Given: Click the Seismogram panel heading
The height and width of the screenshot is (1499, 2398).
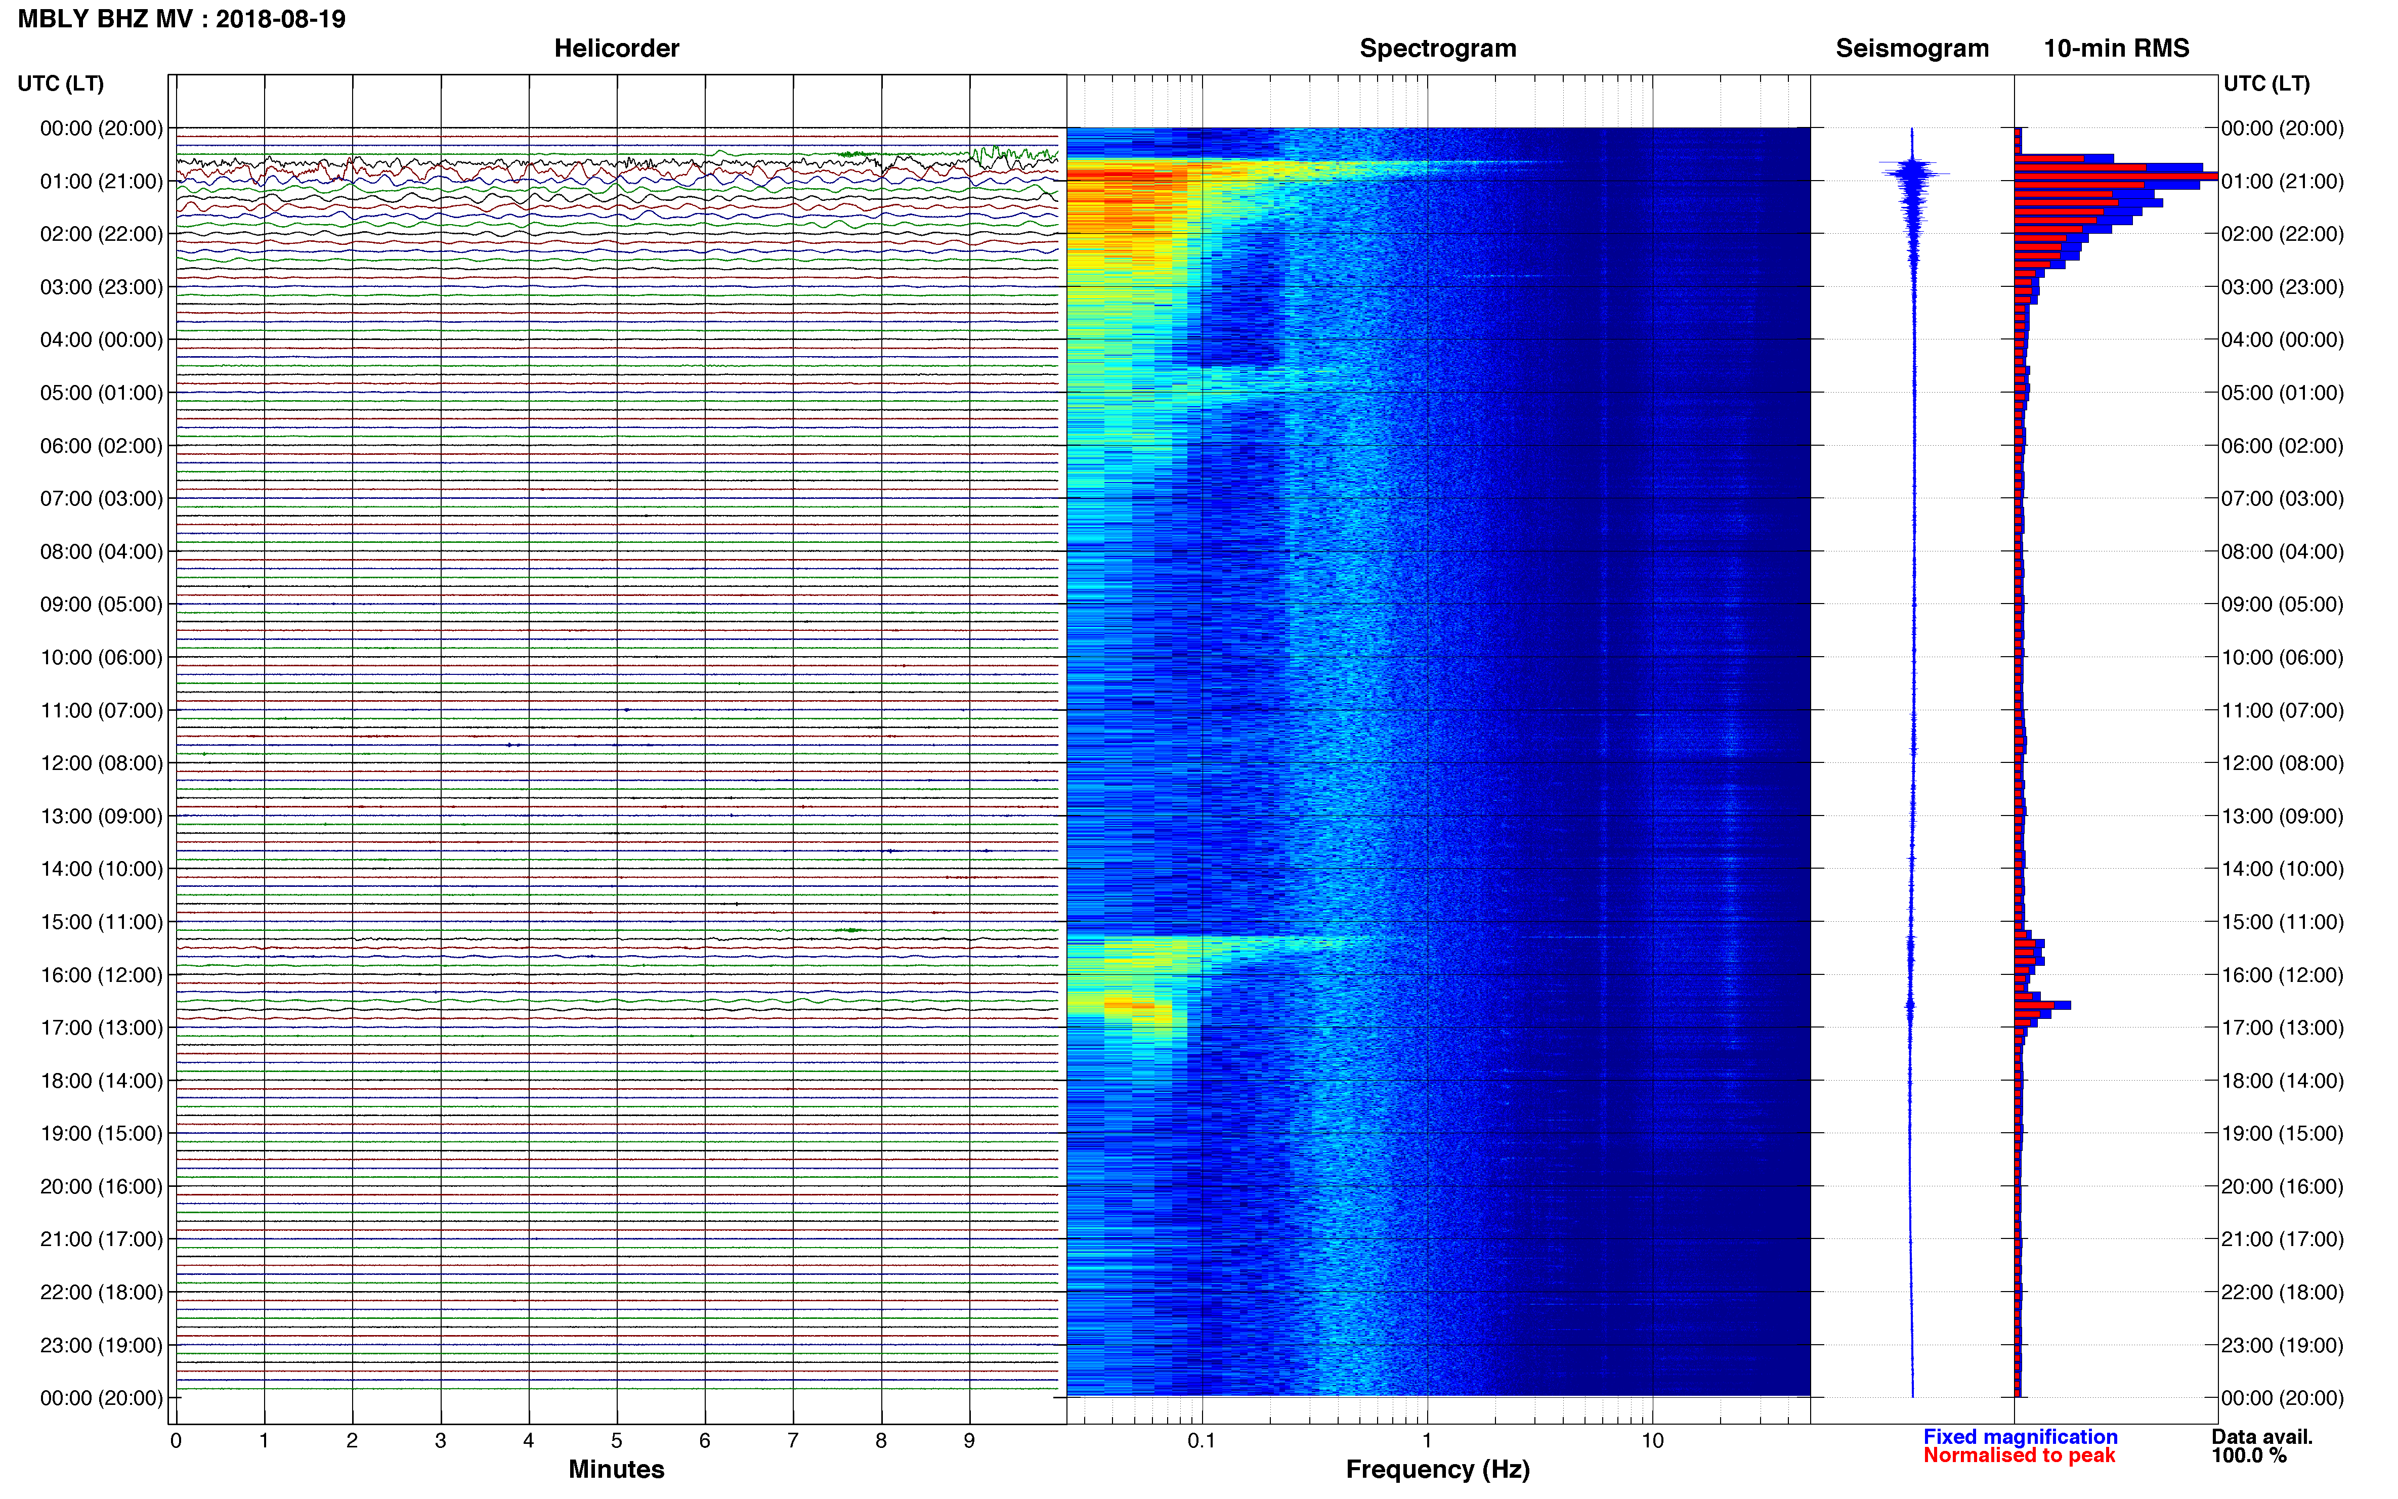Looking at the screenshot, I should (x=1911, y=49).
